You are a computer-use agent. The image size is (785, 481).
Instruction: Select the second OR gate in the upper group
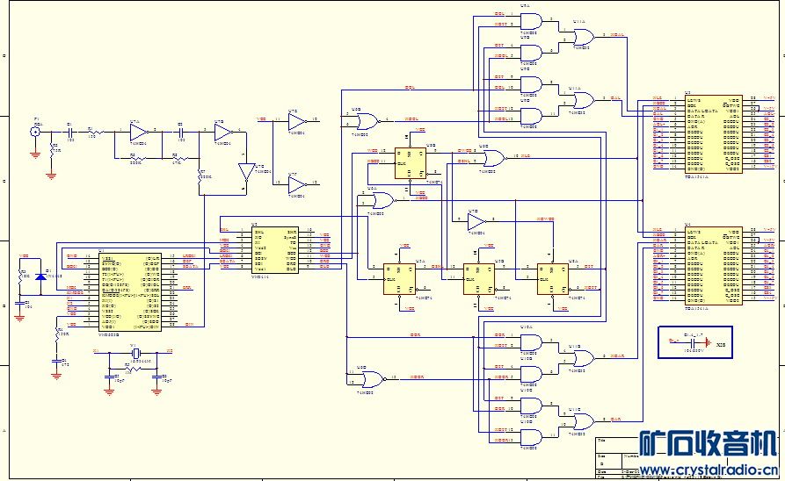[x=584, y=100]
